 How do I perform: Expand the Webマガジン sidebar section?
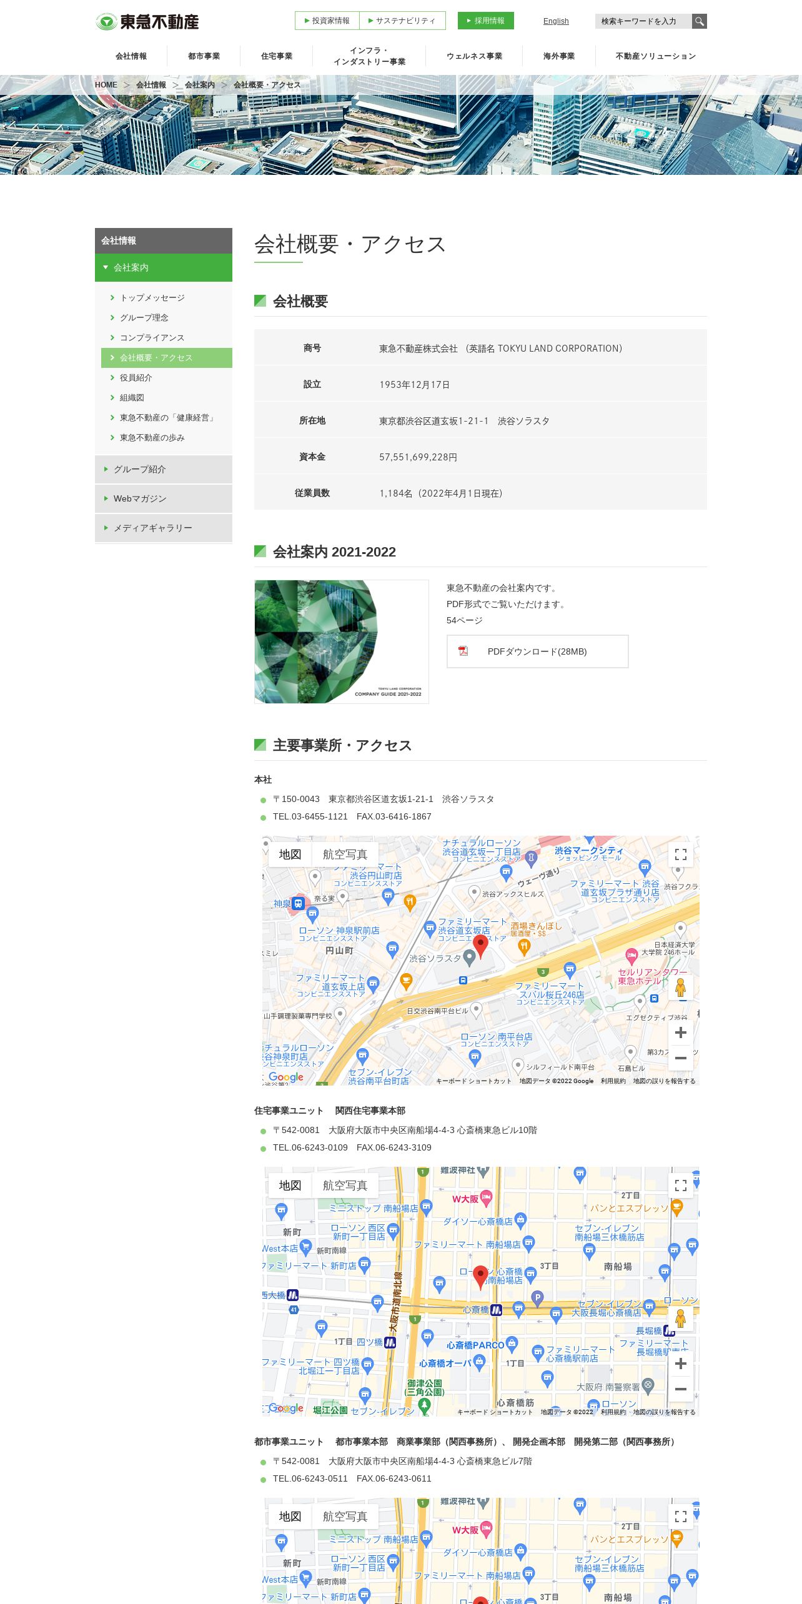(x=164, y=498)
